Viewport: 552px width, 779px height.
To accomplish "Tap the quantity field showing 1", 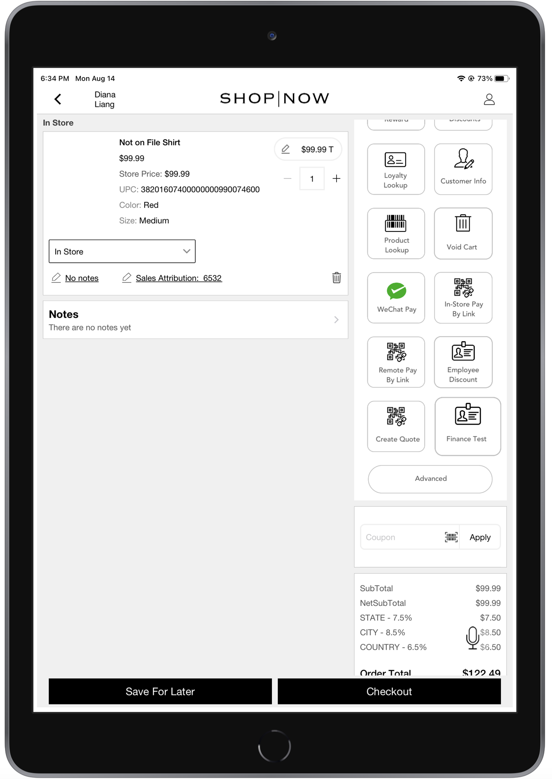I will (312, 179).
